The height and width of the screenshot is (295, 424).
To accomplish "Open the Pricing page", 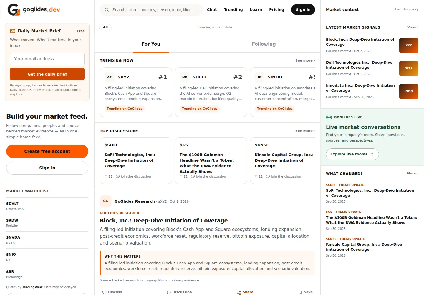I will pos(277,10).
